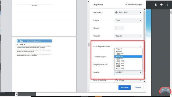The height and width of the screenshot is (97, 172).
Task: Click the 25 feuilles de papier text
Action: click(134, 5)
